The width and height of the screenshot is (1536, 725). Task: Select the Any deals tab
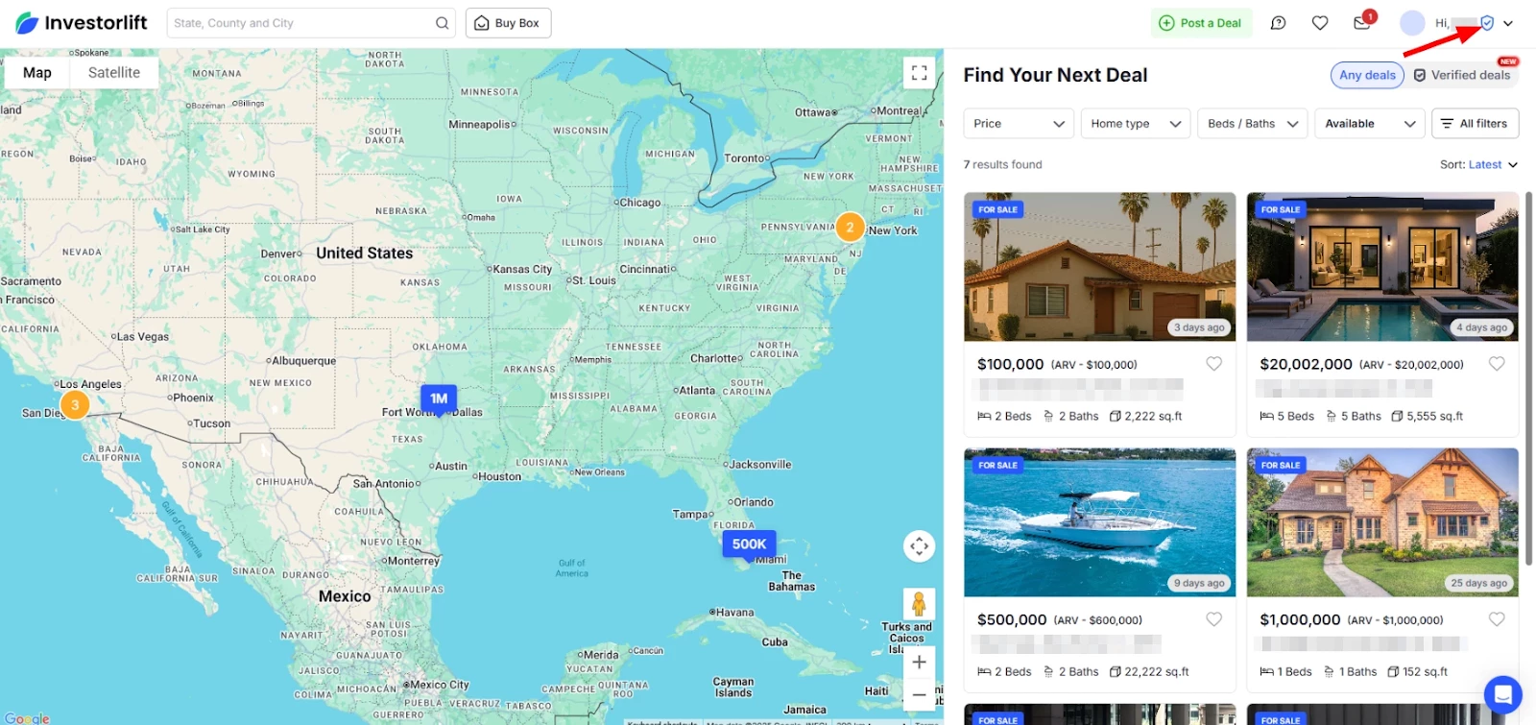[1367, 75]
